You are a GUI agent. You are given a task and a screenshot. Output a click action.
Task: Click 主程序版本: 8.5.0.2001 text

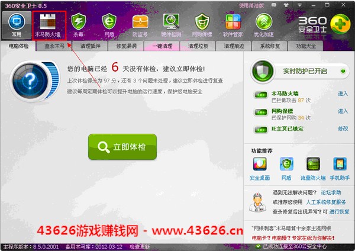pyautogui.click(x=31, y=247)
